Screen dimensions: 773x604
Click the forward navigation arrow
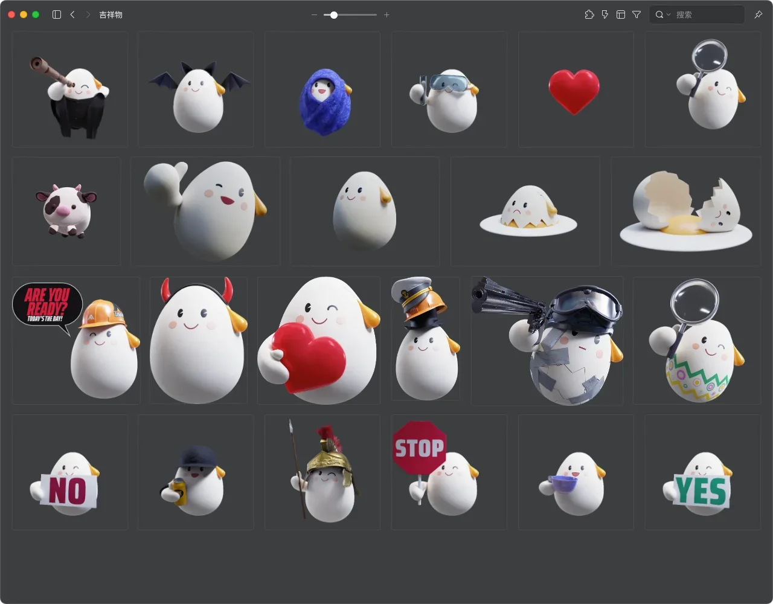point(88,14)
